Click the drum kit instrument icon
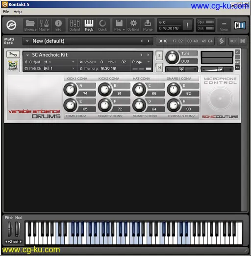Screen dimensions: 251x256 point(13,65)
